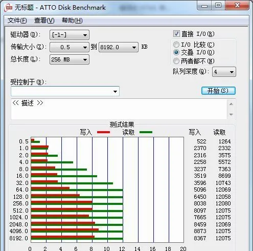Expand the 驱动器 drive dropdown
This screenshot has height=251, width=253.
point(70,35)
